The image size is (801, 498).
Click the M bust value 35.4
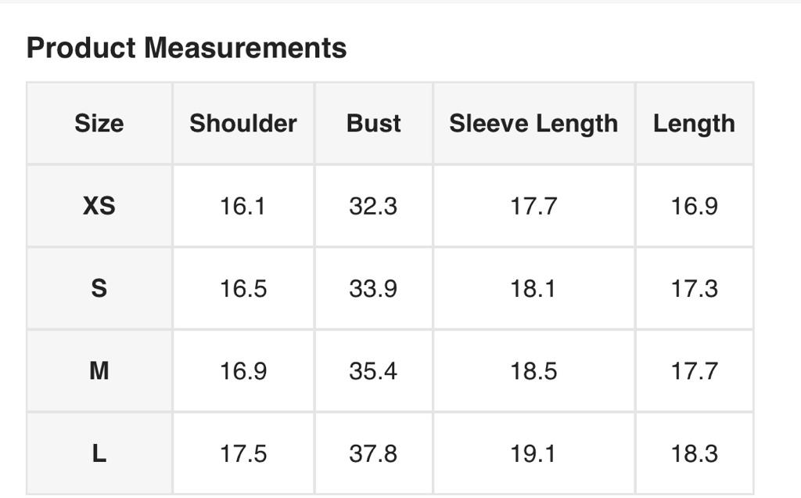[373, 371]
